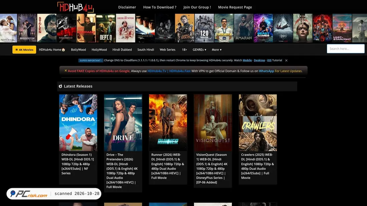
Task: Open The Deer Hunter poster
Action: pos(125,28)
